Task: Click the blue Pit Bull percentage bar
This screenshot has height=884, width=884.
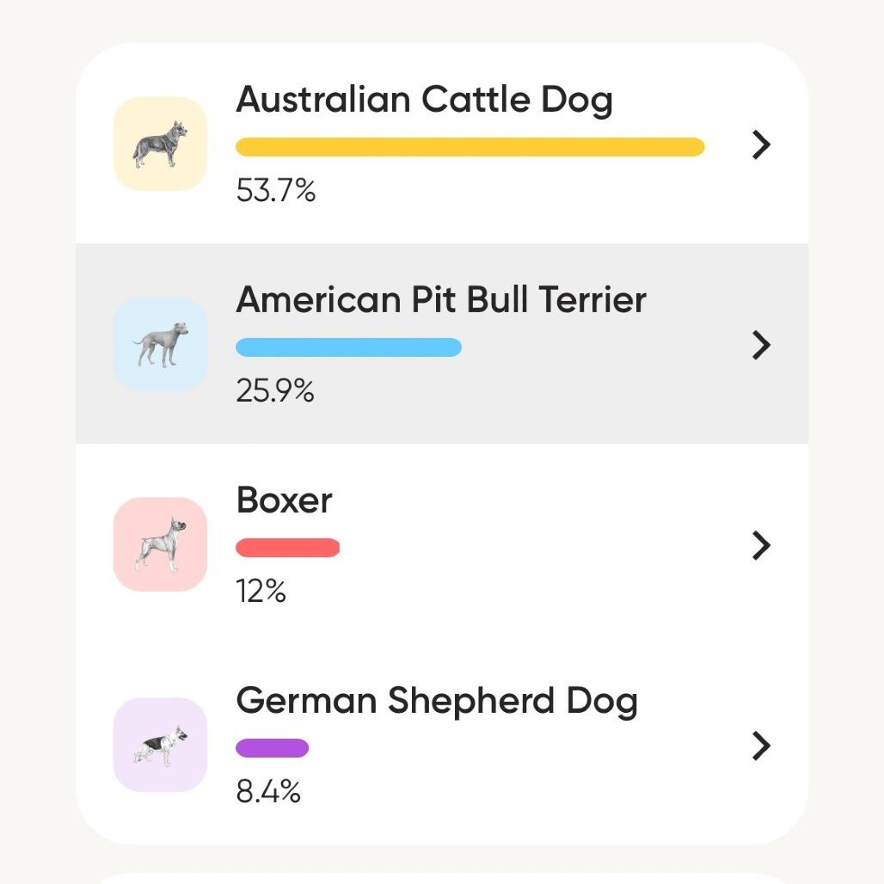Action: tap(348, 347)
